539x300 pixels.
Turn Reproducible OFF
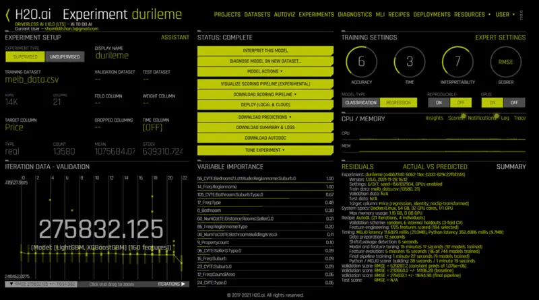point(461,103)
